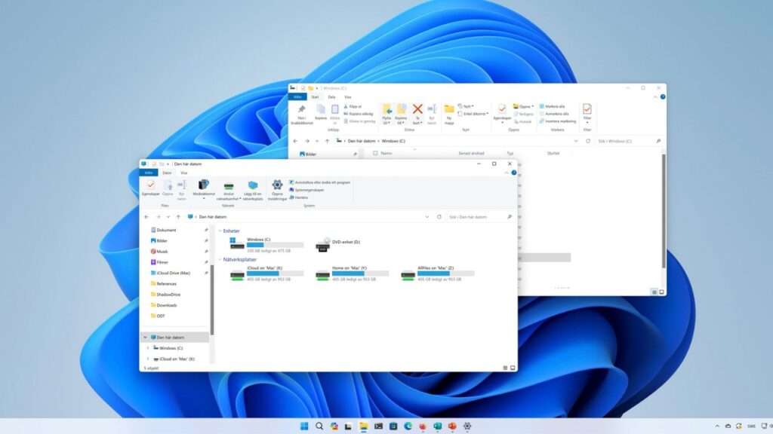The height and width of the screenshot is (434, 773).
Task: Collapse the Den här datorn tree node
Action: tap(146, 338)
